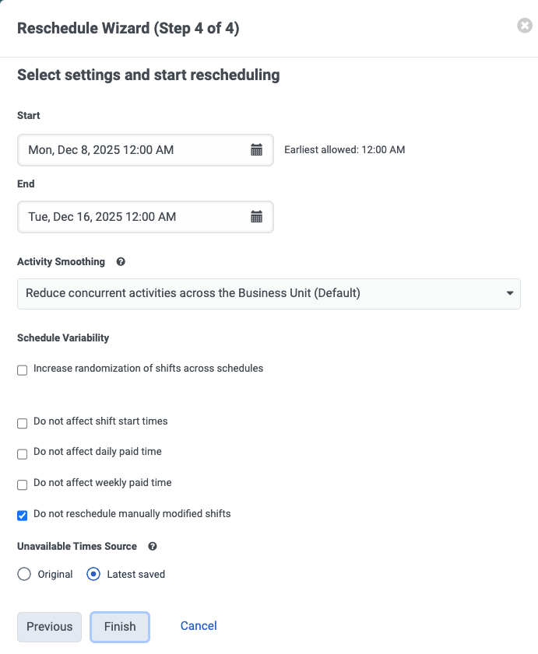Screen dimensions: 538x654
Task: Check Do not affect shift start times
Action: [x=23, y=424]
